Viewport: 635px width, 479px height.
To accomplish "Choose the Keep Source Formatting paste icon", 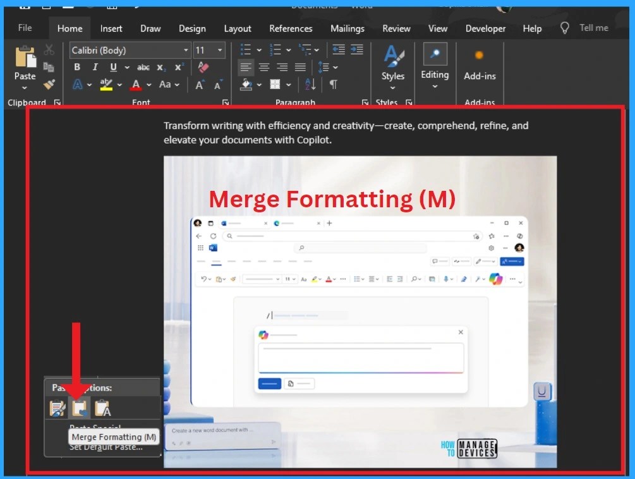I will (x=57, y=408).
